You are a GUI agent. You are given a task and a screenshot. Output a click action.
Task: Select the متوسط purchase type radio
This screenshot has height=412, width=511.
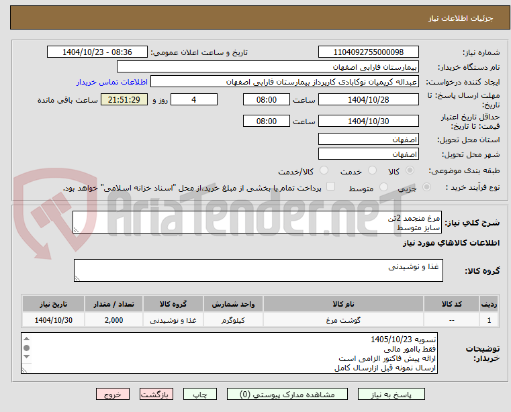[383, 187]
